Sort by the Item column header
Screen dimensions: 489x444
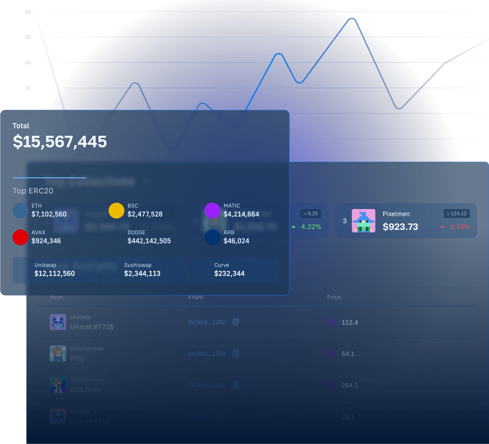(x=56, y=297)
